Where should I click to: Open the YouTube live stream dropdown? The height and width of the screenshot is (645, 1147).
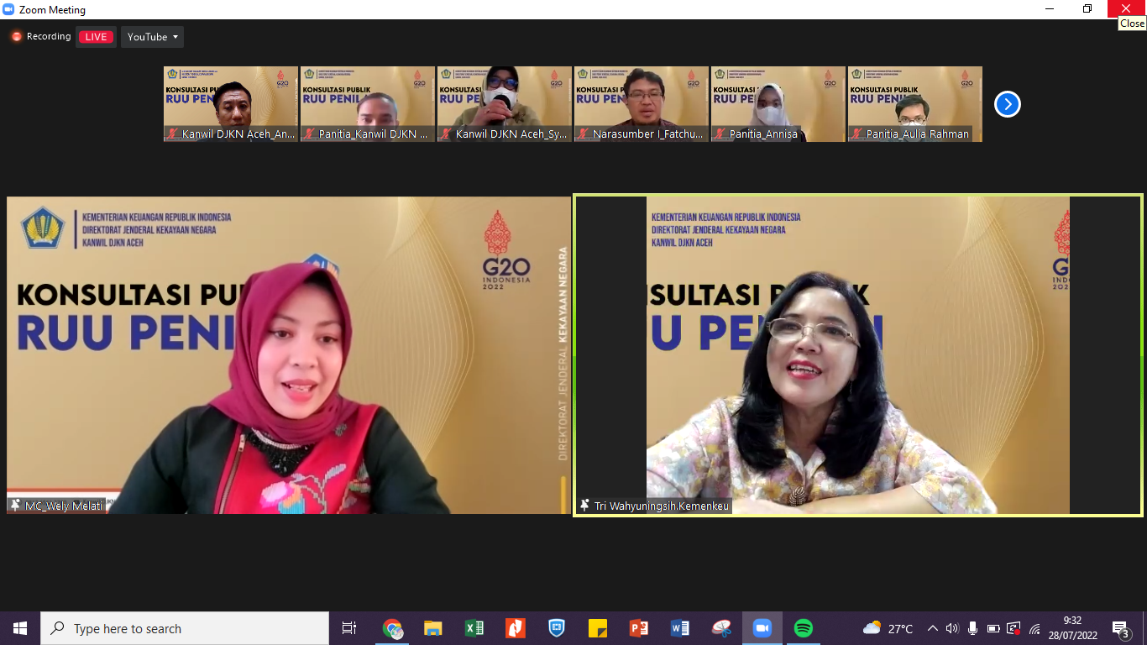coord(152,37)
